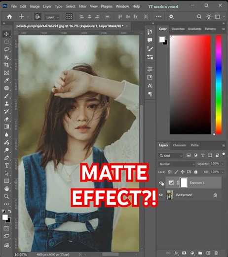Click the color hue slider strip

(219, 85)
